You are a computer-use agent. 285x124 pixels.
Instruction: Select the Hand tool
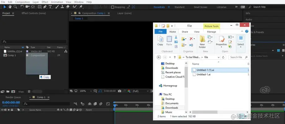tap(10, 7)
